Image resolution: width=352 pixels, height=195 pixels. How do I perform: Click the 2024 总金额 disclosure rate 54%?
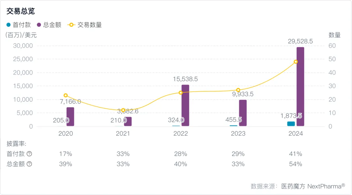tap(296, 164)
